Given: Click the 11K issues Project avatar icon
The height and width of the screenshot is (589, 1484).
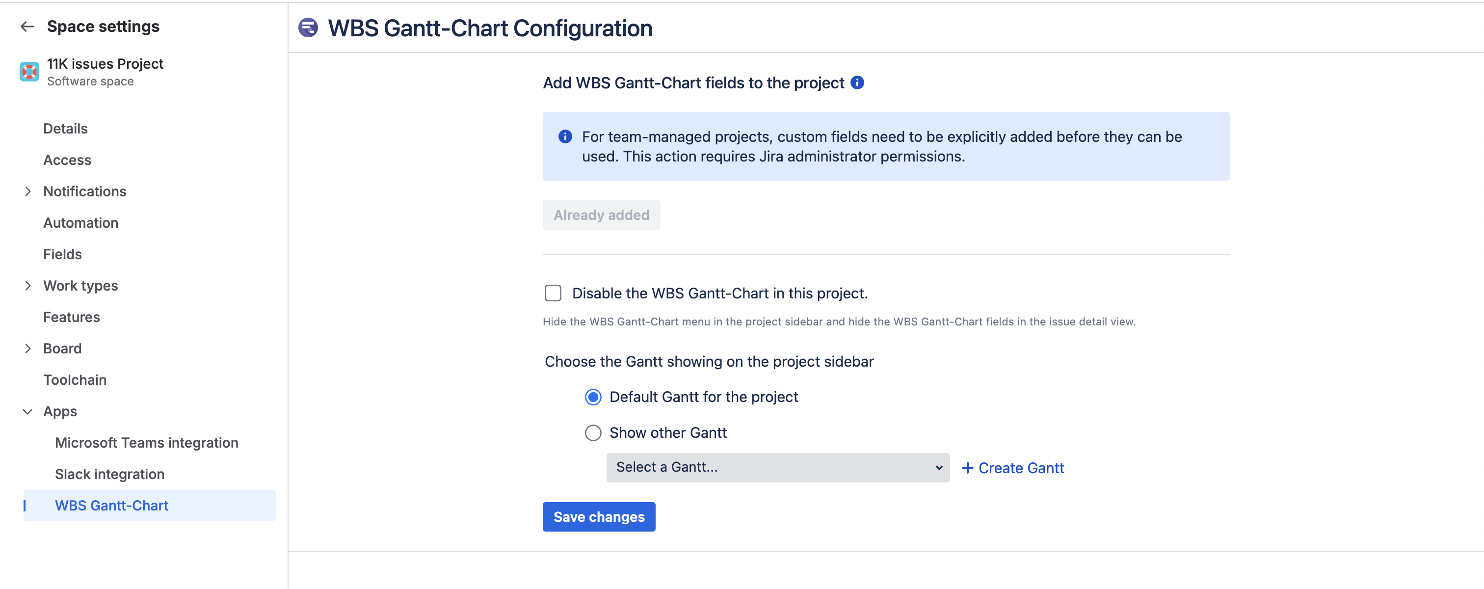Looking at the screenshot, I should tap(29, 72).
